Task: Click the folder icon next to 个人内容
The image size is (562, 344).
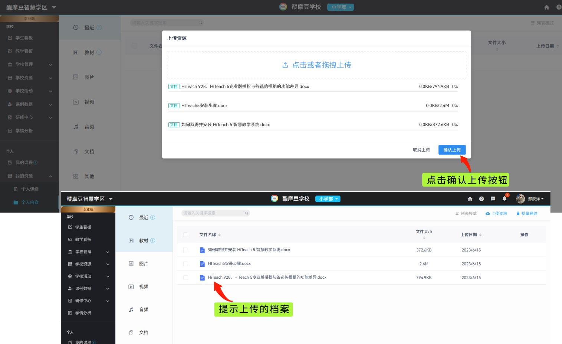Action: click(x=16, y=202)
